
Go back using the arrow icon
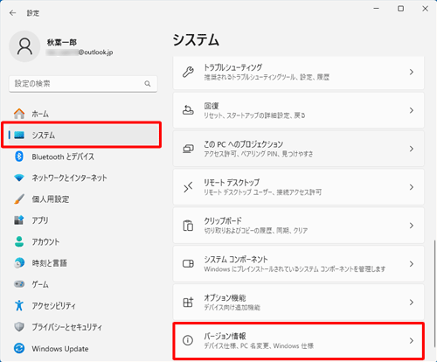[x=12, y=13]
